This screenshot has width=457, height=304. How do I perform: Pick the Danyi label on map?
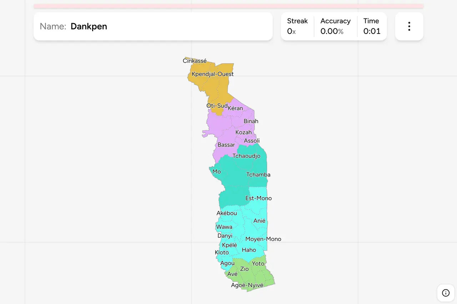click(225, 236)
